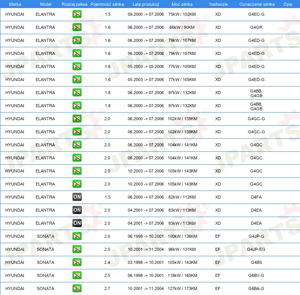The image size is (300, 295).
Task: Click the Marka column header
Action: (15, 4)
